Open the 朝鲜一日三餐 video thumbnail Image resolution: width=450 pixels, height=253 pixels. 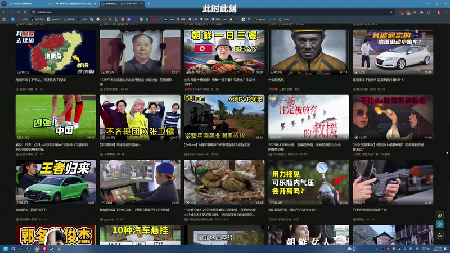[x=224, y=52]
